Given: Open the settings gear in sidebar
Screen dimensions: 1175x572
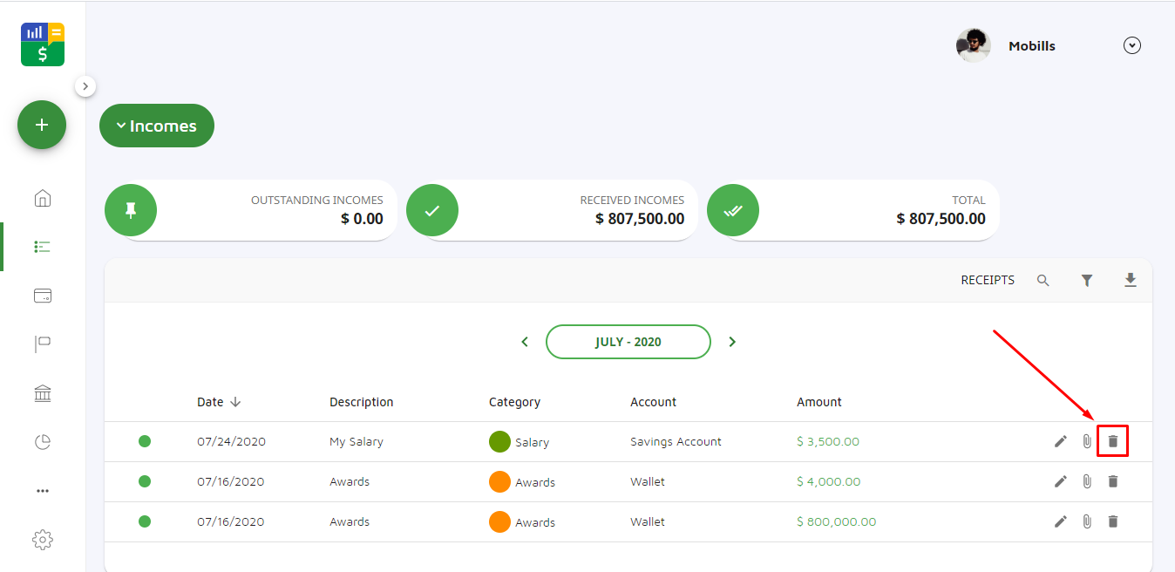Looking at the screenshot, I should click(42, 540).
